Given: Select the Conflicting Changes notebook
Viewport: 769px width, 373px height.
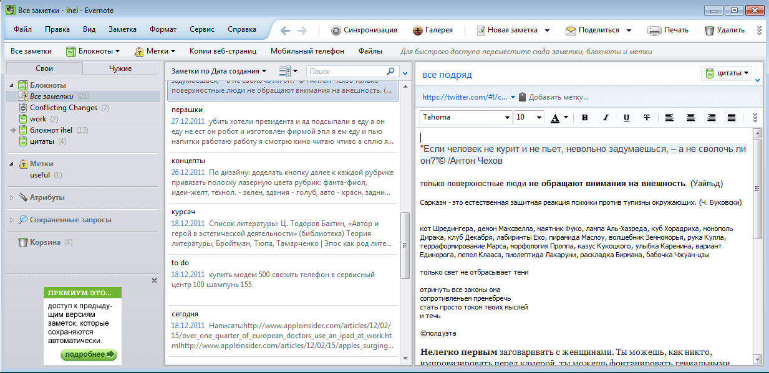Looking at the screenshot, I should point(64,108).
